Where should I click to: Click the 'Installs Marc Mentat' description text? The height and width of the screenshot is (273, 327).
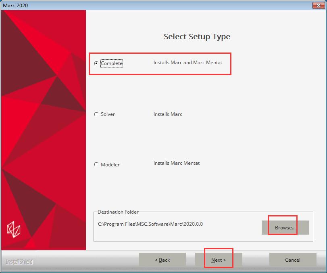(x=177, y=163)
